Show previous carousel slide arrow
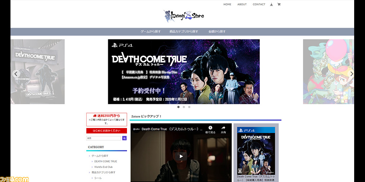This screenshot has height=182, width=365. tap(16, 74)
